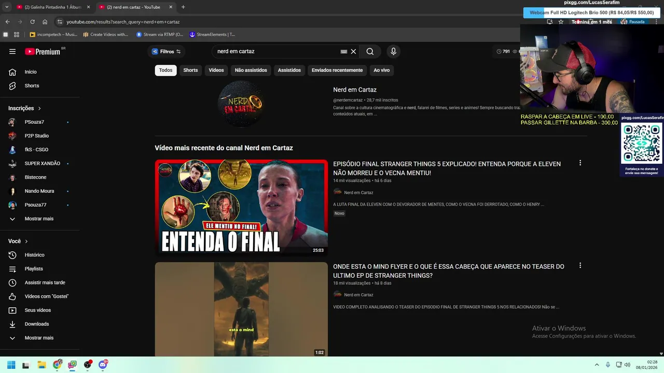The width and height of the screenshot is (664, 373).
Task: Open Playlists in the sidebar
Action: [x=40, y=269]
